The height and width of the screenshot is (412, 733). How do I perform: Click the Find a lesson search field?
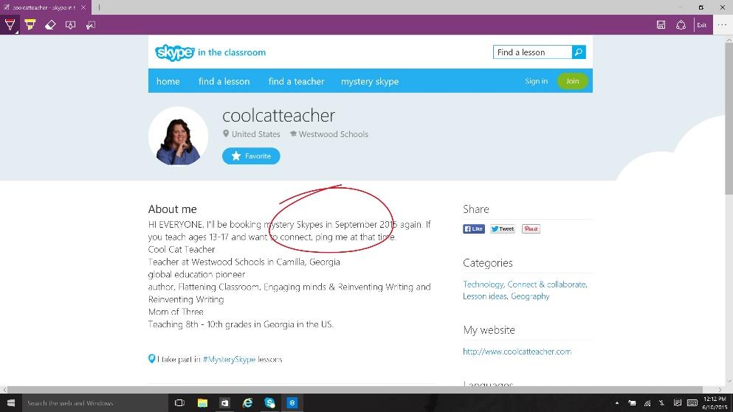coord(532,52)
